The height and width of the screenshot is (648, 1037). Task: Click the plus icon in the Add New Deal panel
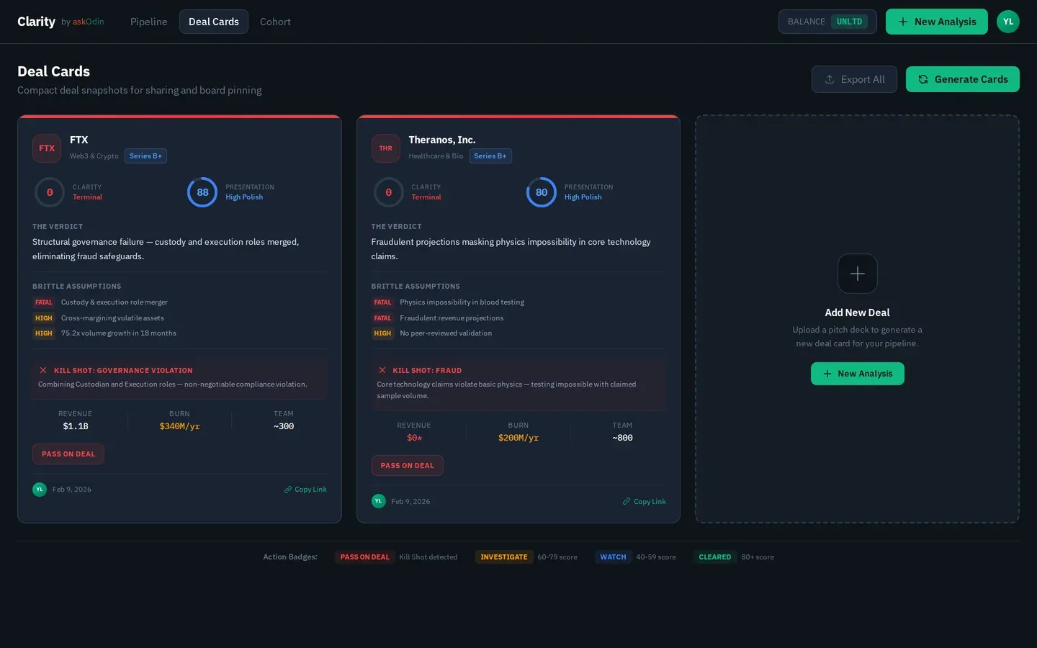(x=857, y=274)
